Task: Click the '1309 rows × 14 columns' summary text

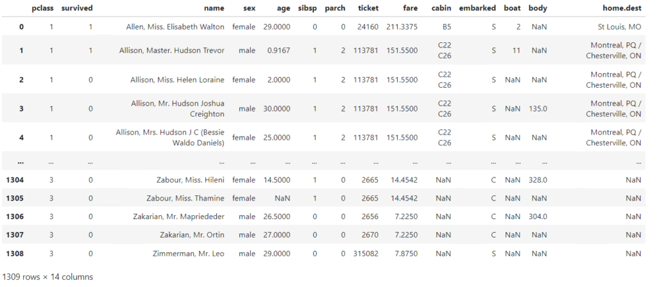Action: (47, 277)
